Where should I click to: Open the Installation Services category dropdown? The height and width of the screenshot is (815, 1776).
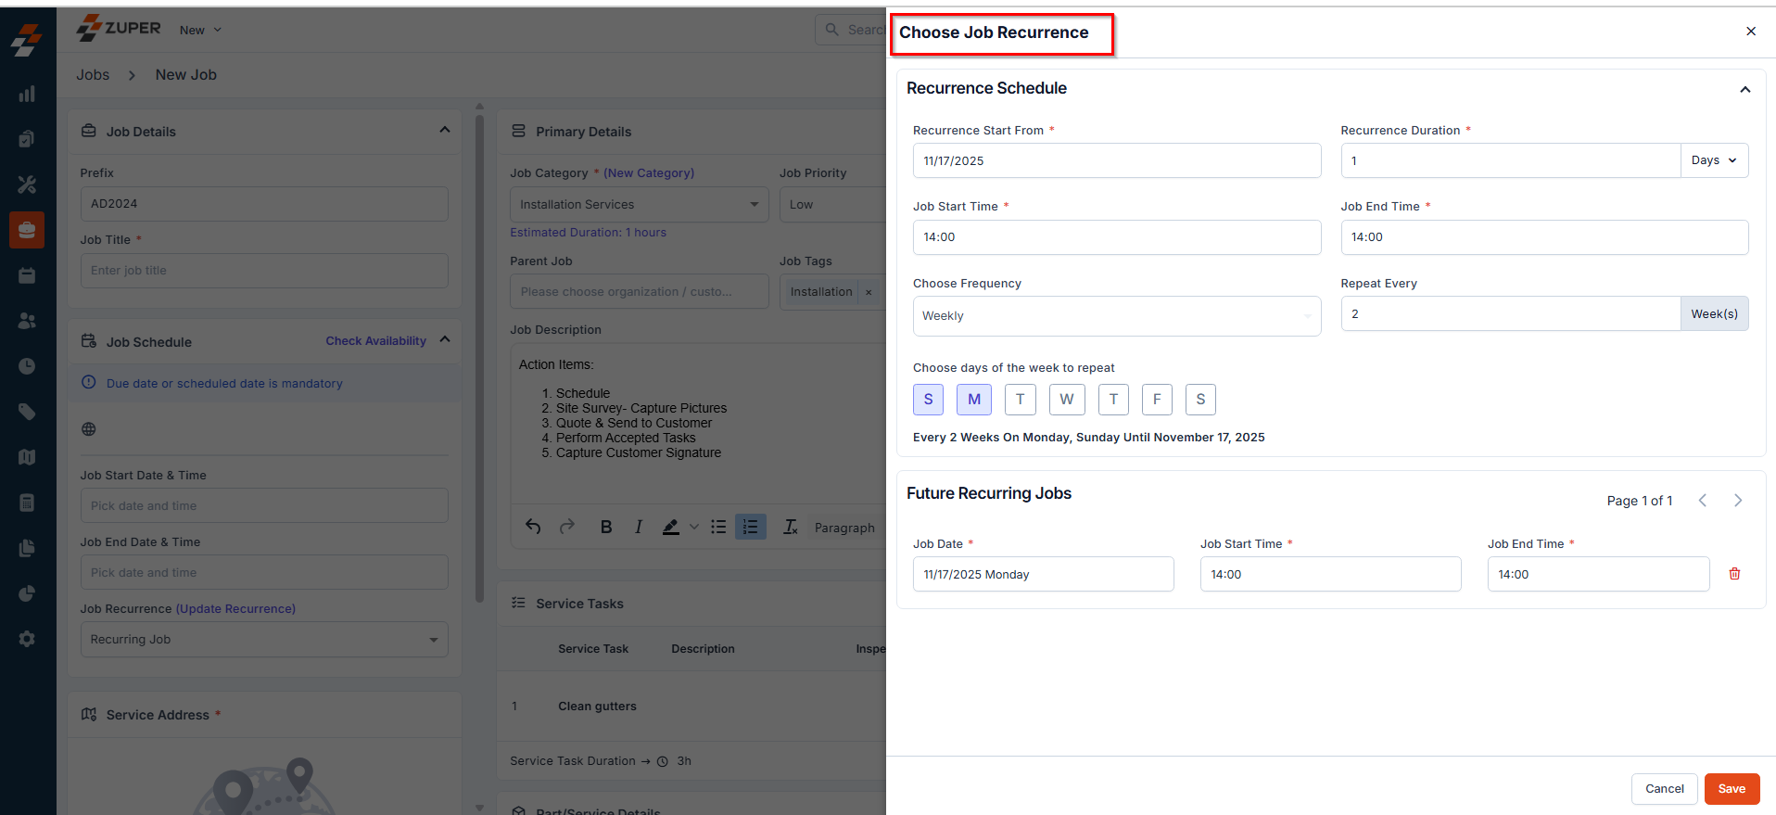(640, 204)
